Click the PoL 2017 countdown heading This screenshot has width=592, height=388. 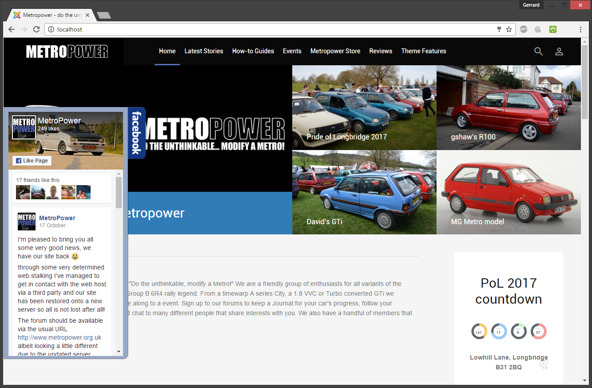[x=509, y=291]
